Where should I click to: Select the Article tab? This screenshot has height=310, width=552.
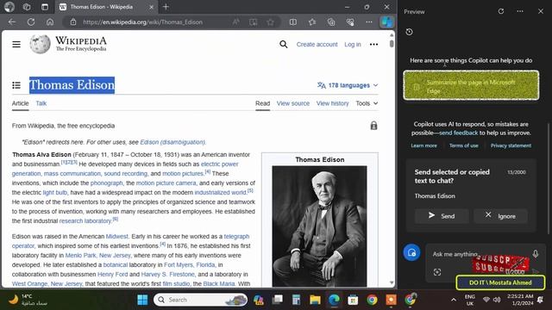pyautogui.click(x=20, y=103)
